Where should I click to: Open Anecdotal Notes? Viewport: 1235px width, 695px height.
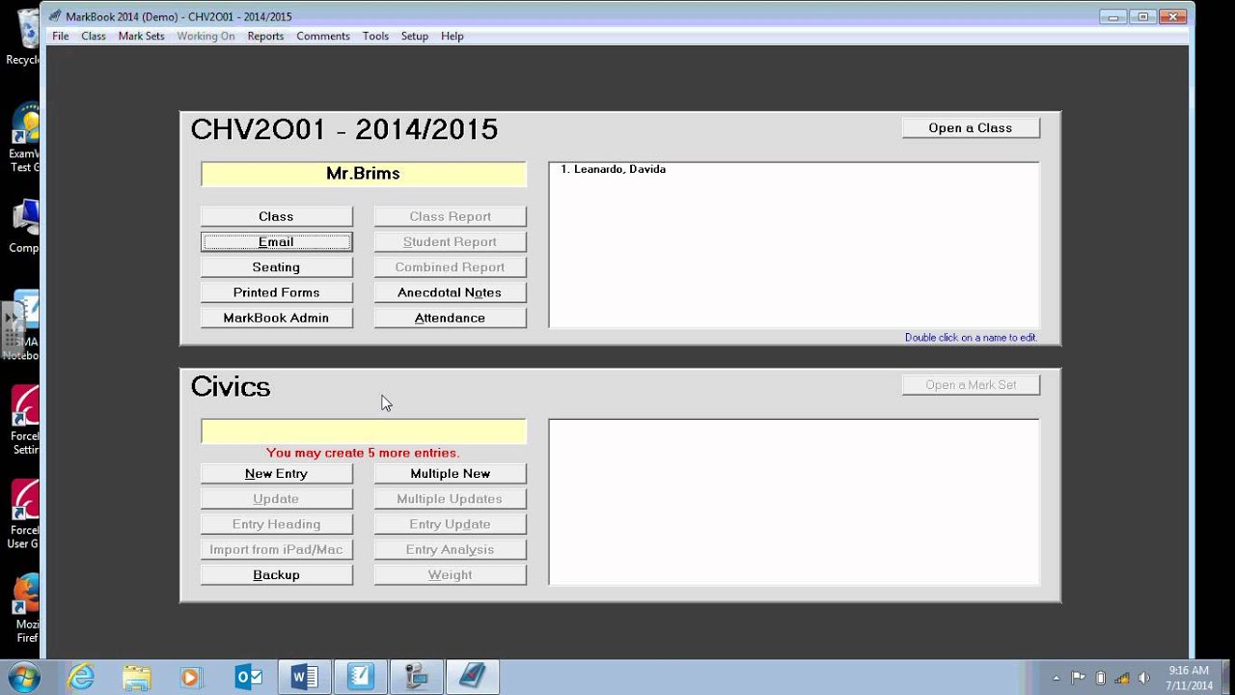450,292
